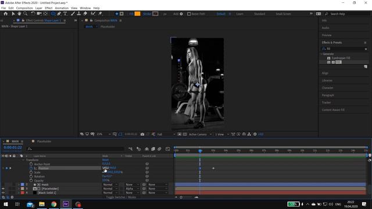Select the Clone Stamp tool
This screenshot has height=209, width=372.
(79, 14)
